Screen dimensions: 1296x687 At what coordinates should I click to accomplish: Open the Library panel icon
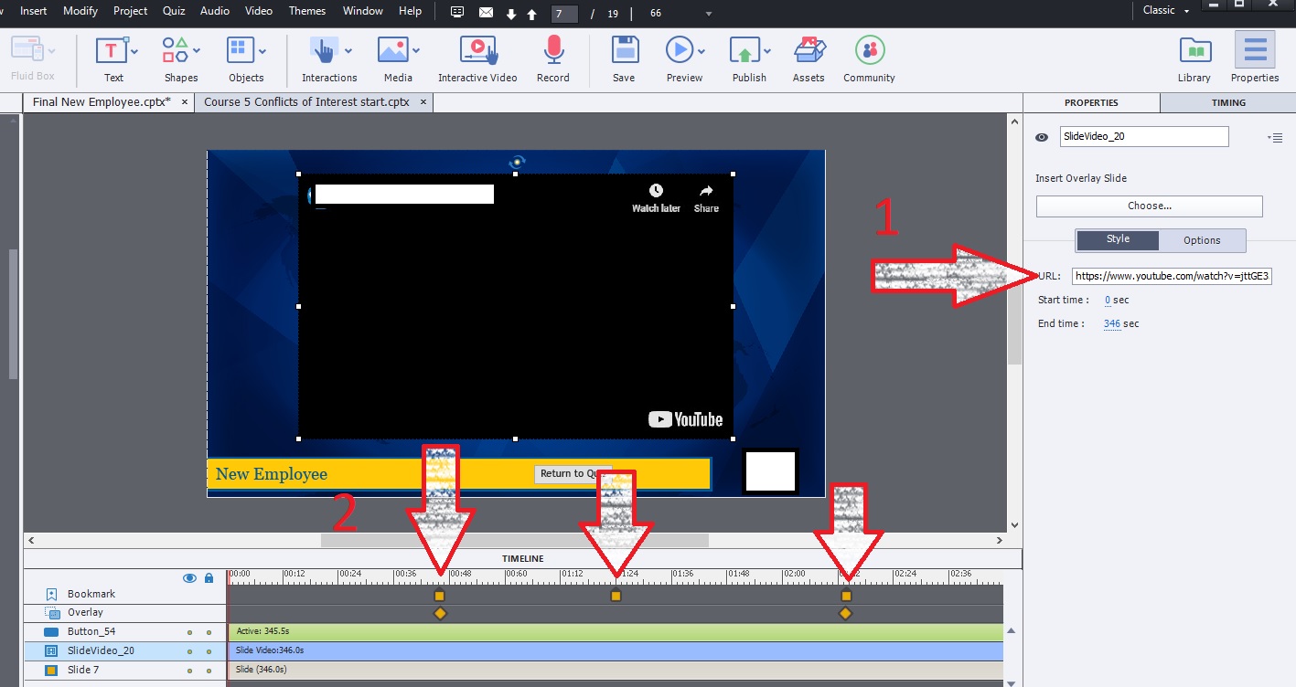tap(1194, 50)
